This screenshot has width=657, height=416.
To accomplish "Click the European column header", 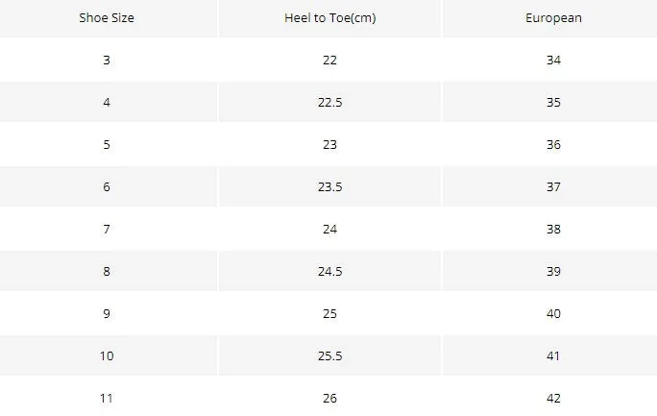I will (553, 18).
